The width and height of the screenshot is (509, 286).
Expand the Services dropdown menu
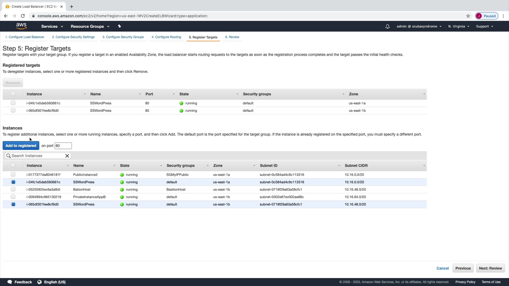click(x=52, y=26)
